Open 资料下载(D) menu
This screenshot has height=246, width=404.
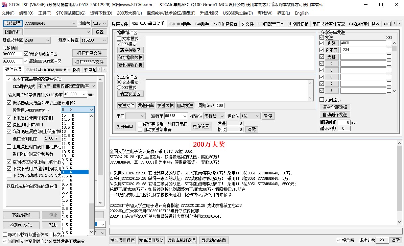tap(101, 13)
